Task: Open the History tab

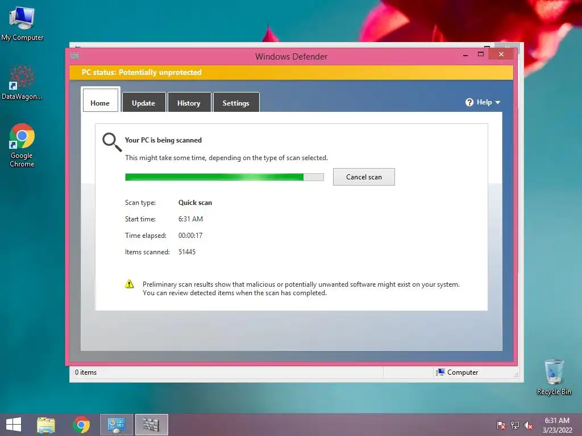Action: coord(189,102)
